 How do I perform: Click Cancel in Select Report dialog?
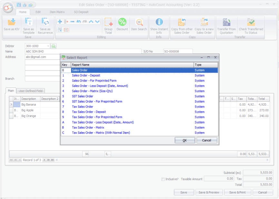coord(206,140)
